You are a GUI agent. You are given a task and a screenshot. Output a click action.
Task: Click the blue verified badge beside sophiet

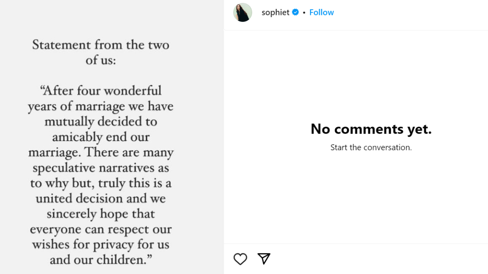[296, 13]
